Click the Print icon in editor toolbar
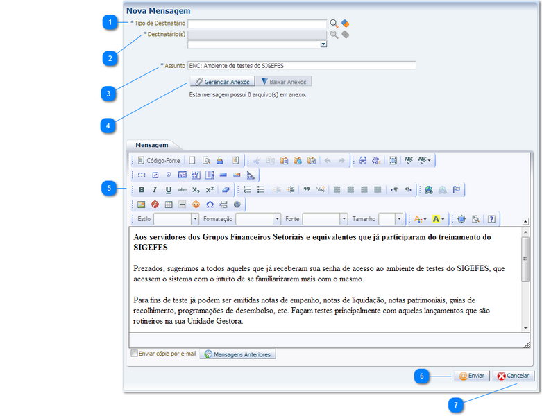The image size is (542, 416). tap(219, 160)
